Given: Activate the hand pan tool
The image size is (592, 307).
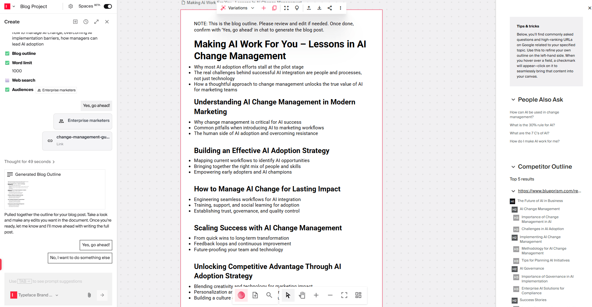Looking at the screenshot, I should coord(302,295).
